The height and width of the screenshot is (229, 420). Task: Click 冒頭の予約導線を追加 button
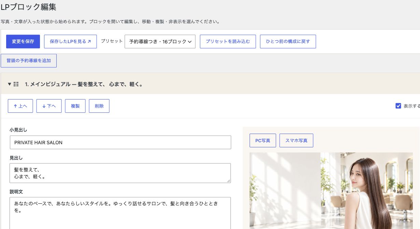29,60
